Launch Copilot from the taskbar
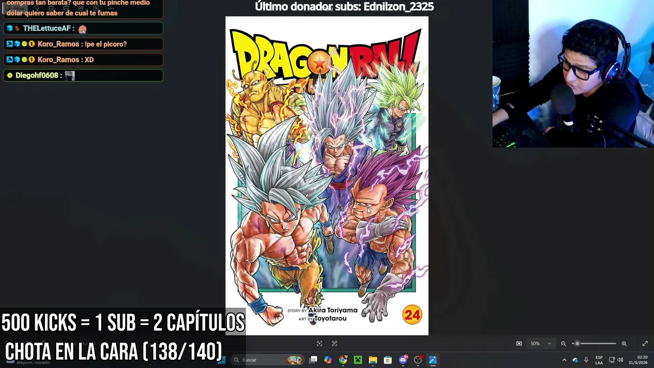 [x=328, y=360]
